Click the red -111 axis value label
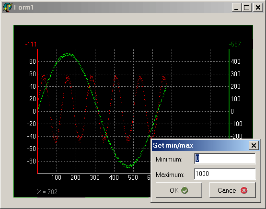The width and height of the screenshot is (266, 209). pos(31,44)
